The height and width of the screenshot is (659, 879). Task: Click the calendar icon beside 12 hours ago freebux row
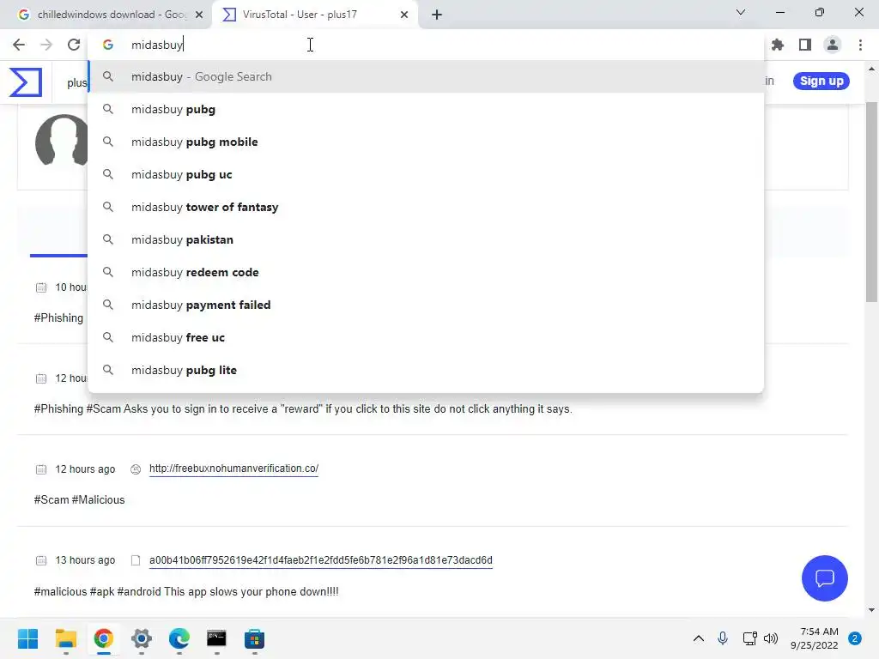(41, 469)
